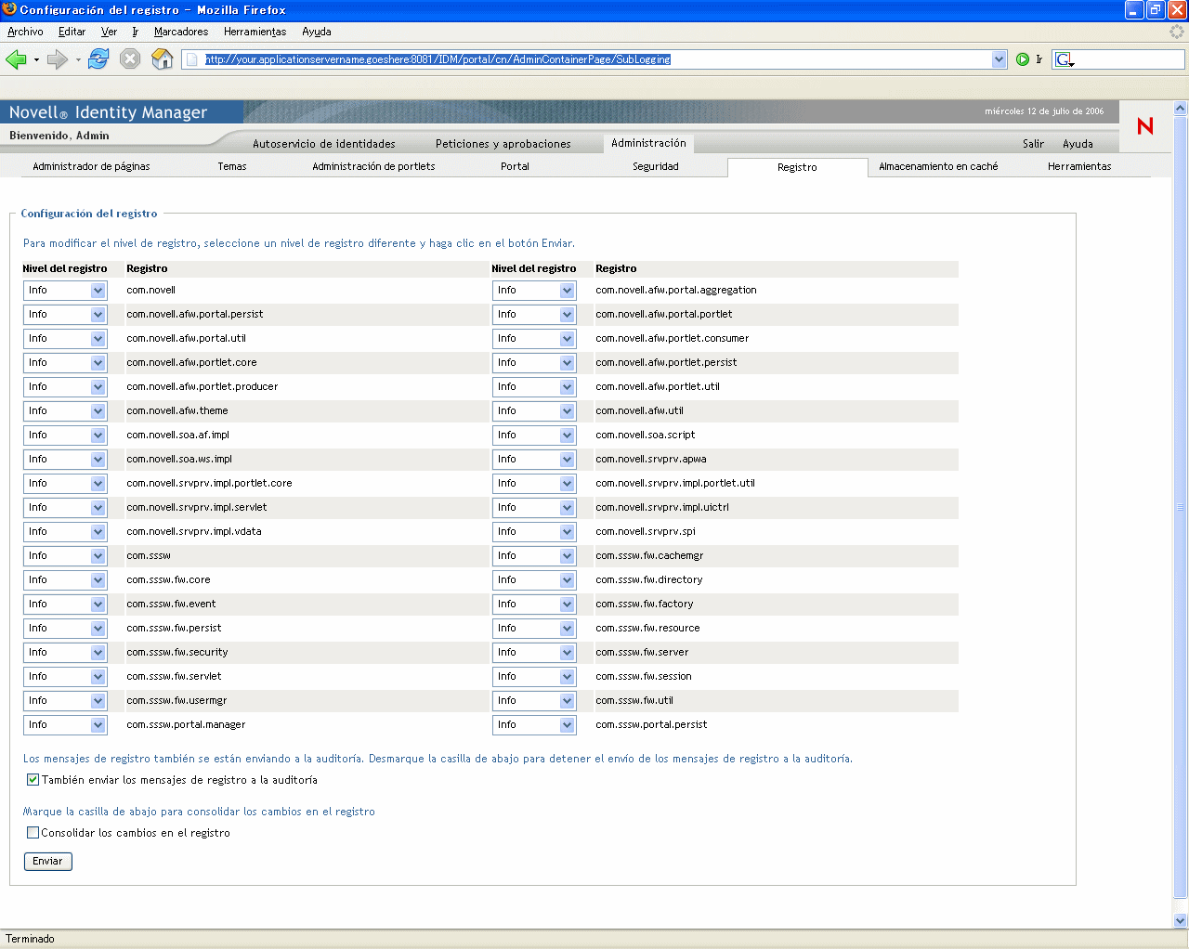
Task: Click the Ayuda link in portal header
Action: (x=1078, y=144)
